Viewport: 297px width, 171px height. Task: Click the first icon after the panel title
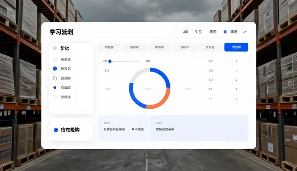point(186,32)
